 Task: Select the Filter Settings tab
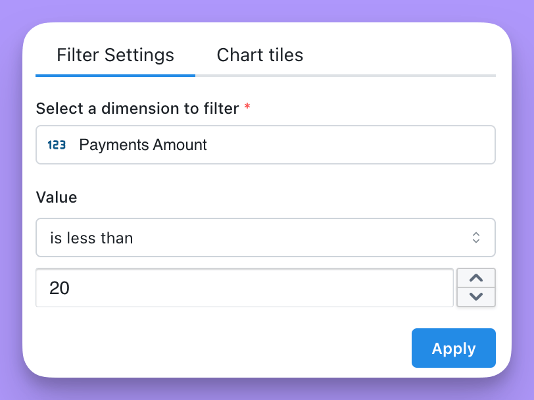[x=115, y=55]
